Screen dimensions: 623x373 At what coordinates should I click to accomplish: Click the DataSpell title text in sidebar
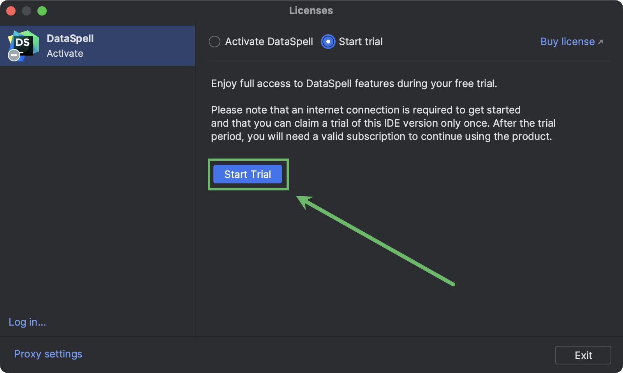[x=70, y=38]
